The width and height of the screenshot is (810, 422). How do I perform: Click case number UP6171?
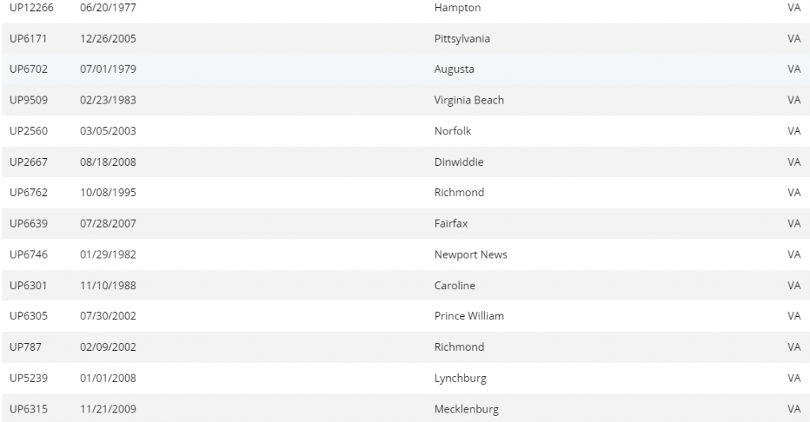[28, 39]
